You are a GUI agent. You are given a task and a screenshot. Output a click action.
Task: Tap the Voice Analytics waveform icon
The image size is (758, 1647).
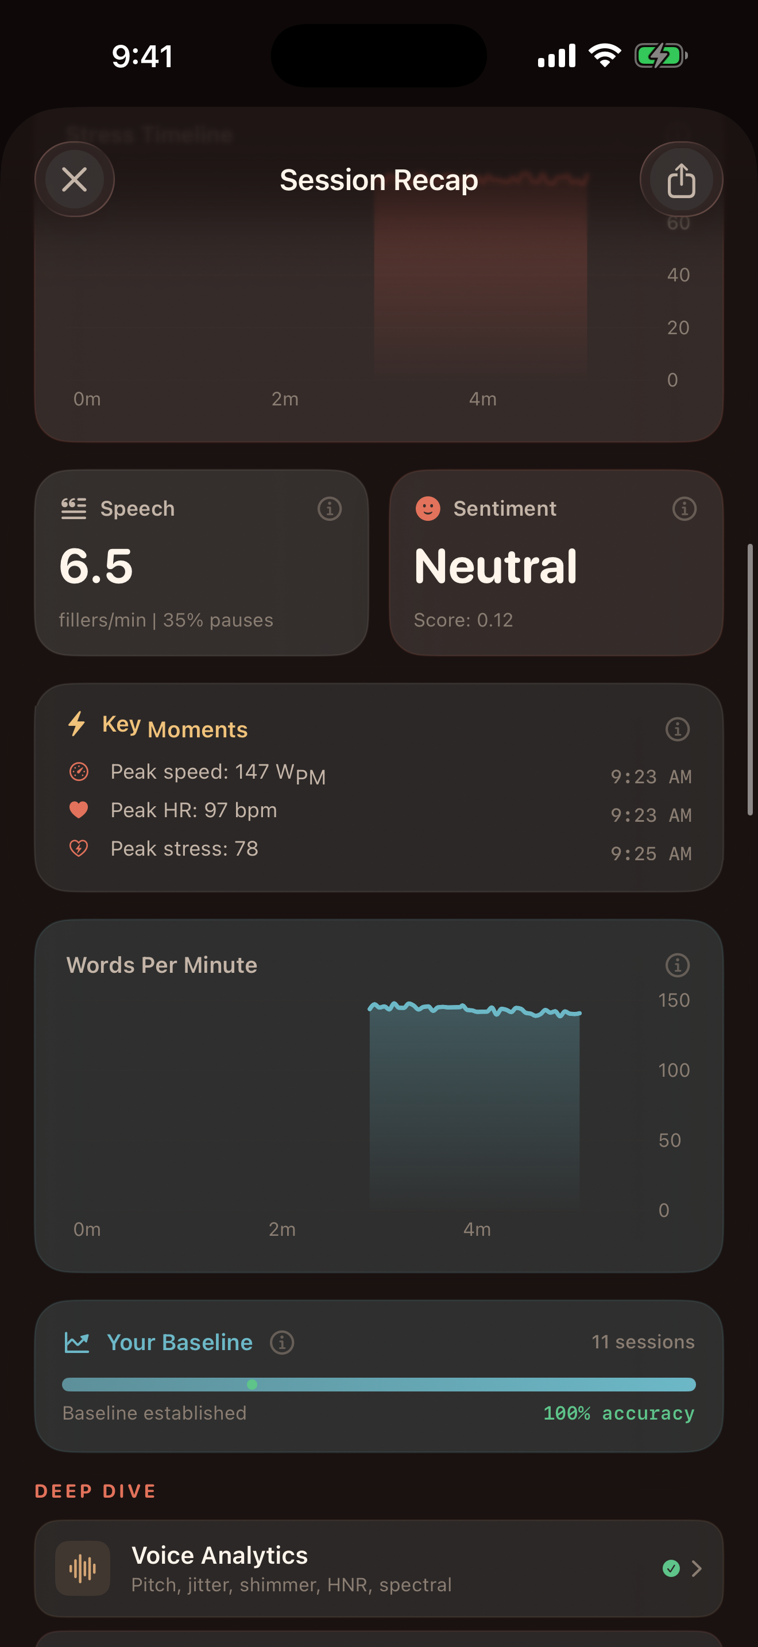83,1568
